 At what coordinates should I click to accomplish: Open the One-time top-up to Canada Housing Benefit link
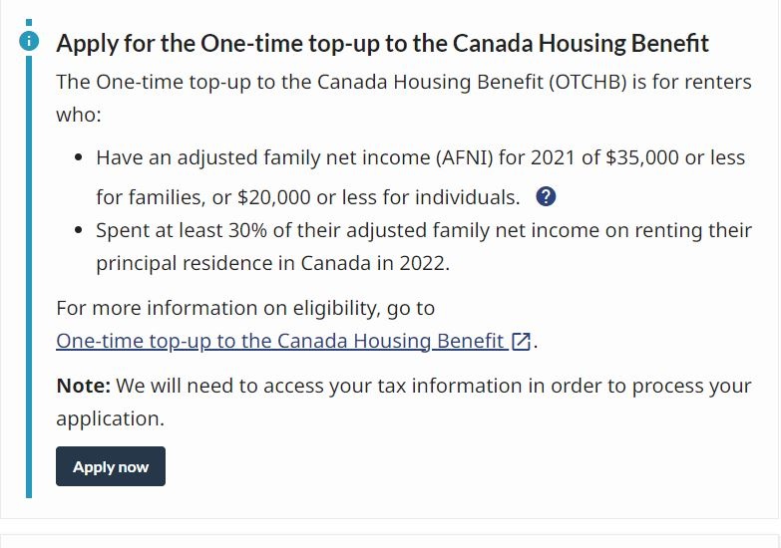pos(282,342)
